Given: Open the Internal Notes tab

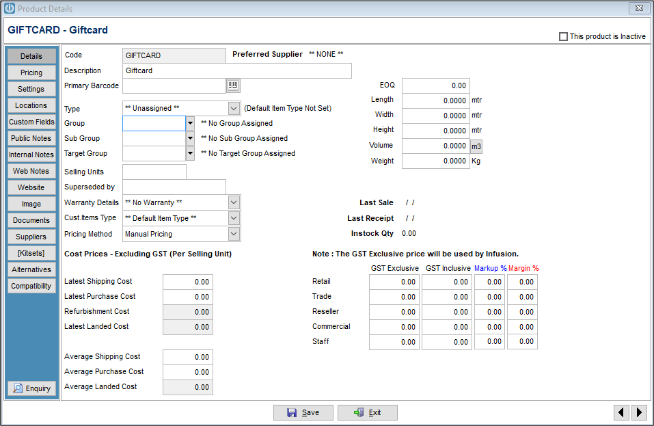Looking at the screenshot, I should [31, 155].
